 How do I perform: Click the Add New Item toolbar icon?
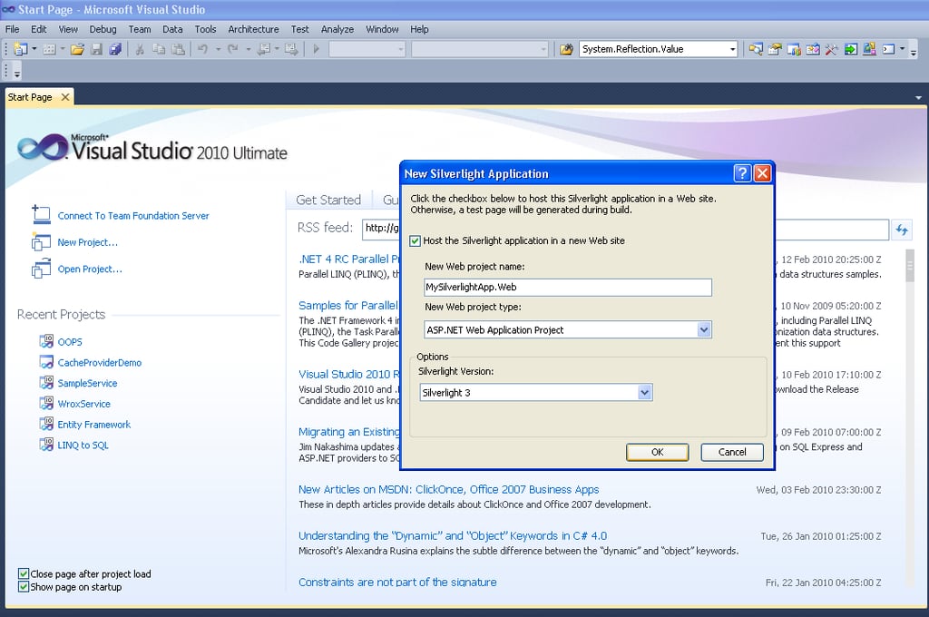coord(49,49)
